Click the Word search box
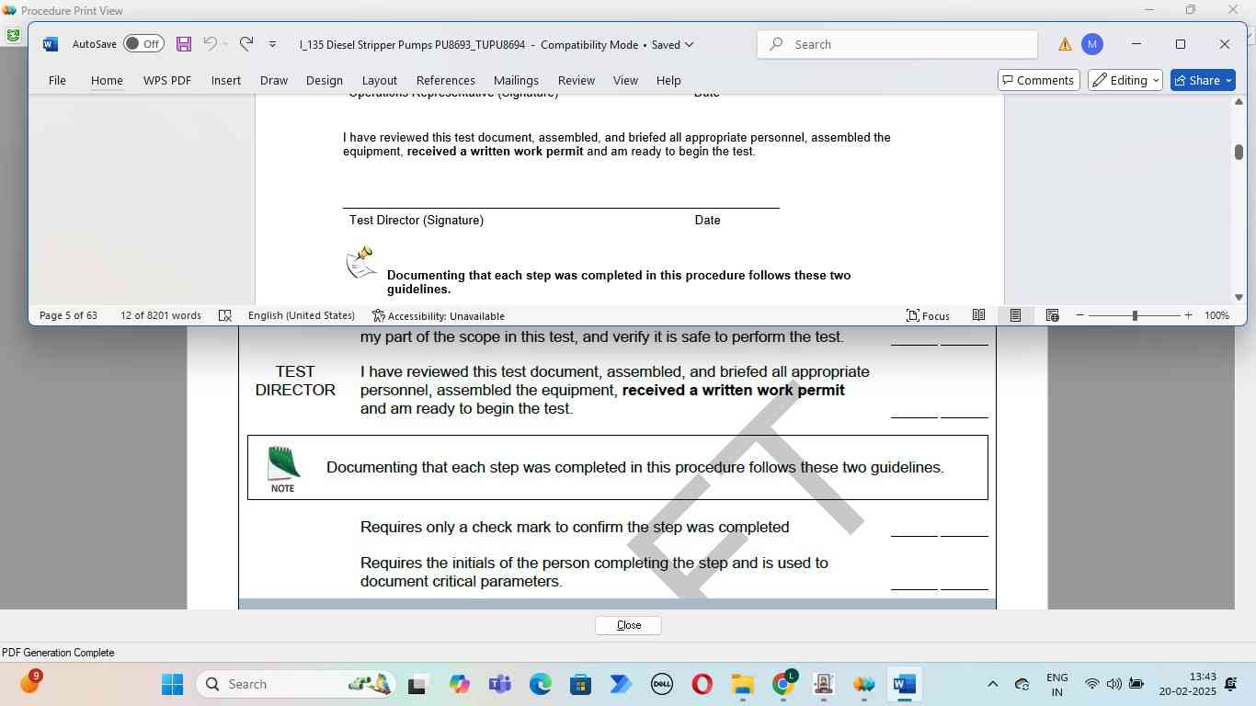The height and width of the screenshot is (706, 1256). pyautogui.click(x=897, y=44)
